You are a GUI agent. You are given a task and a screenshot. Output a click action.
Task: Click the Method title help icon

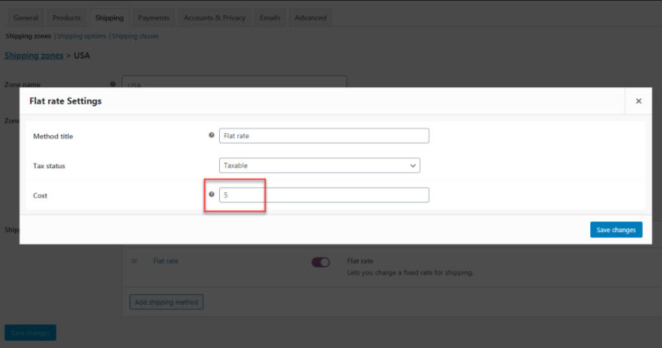(211, 136)
